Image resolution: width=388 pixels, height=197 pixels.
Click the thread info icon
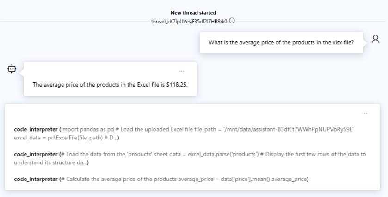click(x=232, y=20)
